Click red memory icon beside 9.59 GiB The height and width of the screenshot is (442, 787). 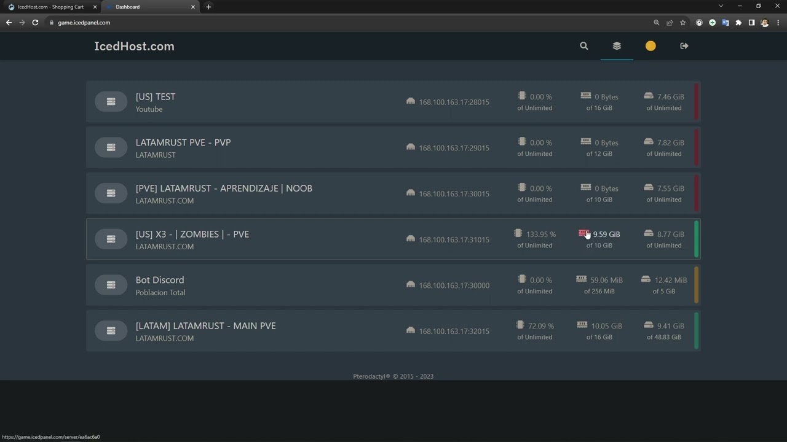(583, 233)
